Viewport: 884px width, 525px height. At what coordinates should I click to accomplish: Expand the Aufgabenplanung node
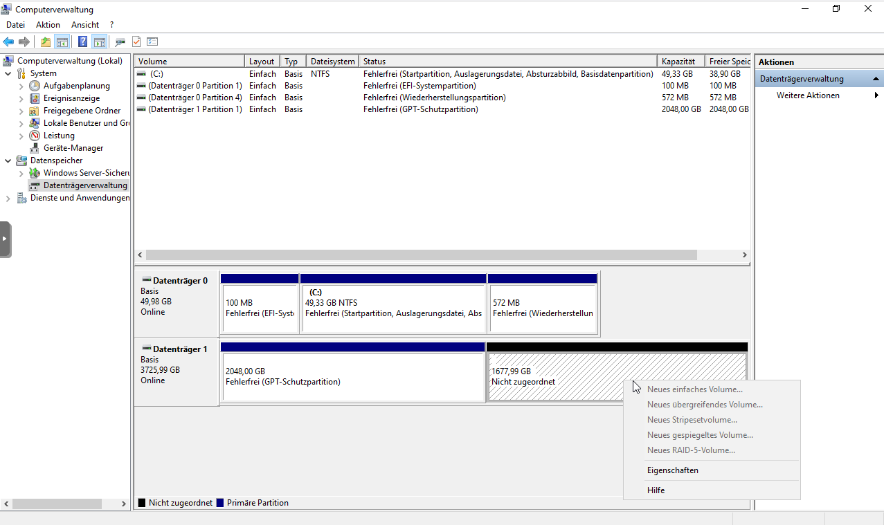(x=21, y=86)
